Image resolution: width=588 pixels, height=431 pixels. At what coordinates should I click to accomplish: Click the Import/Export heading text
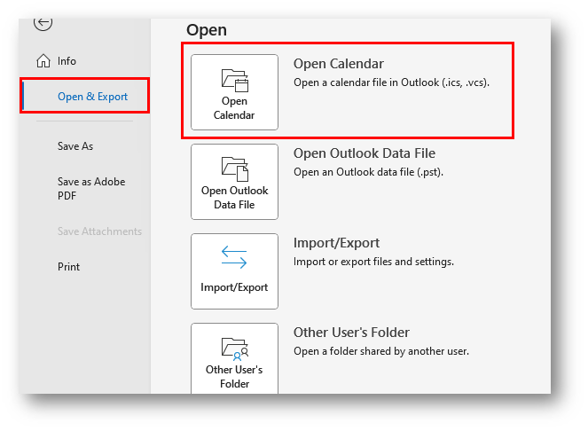pyautogui.click(x=336, y=243)
